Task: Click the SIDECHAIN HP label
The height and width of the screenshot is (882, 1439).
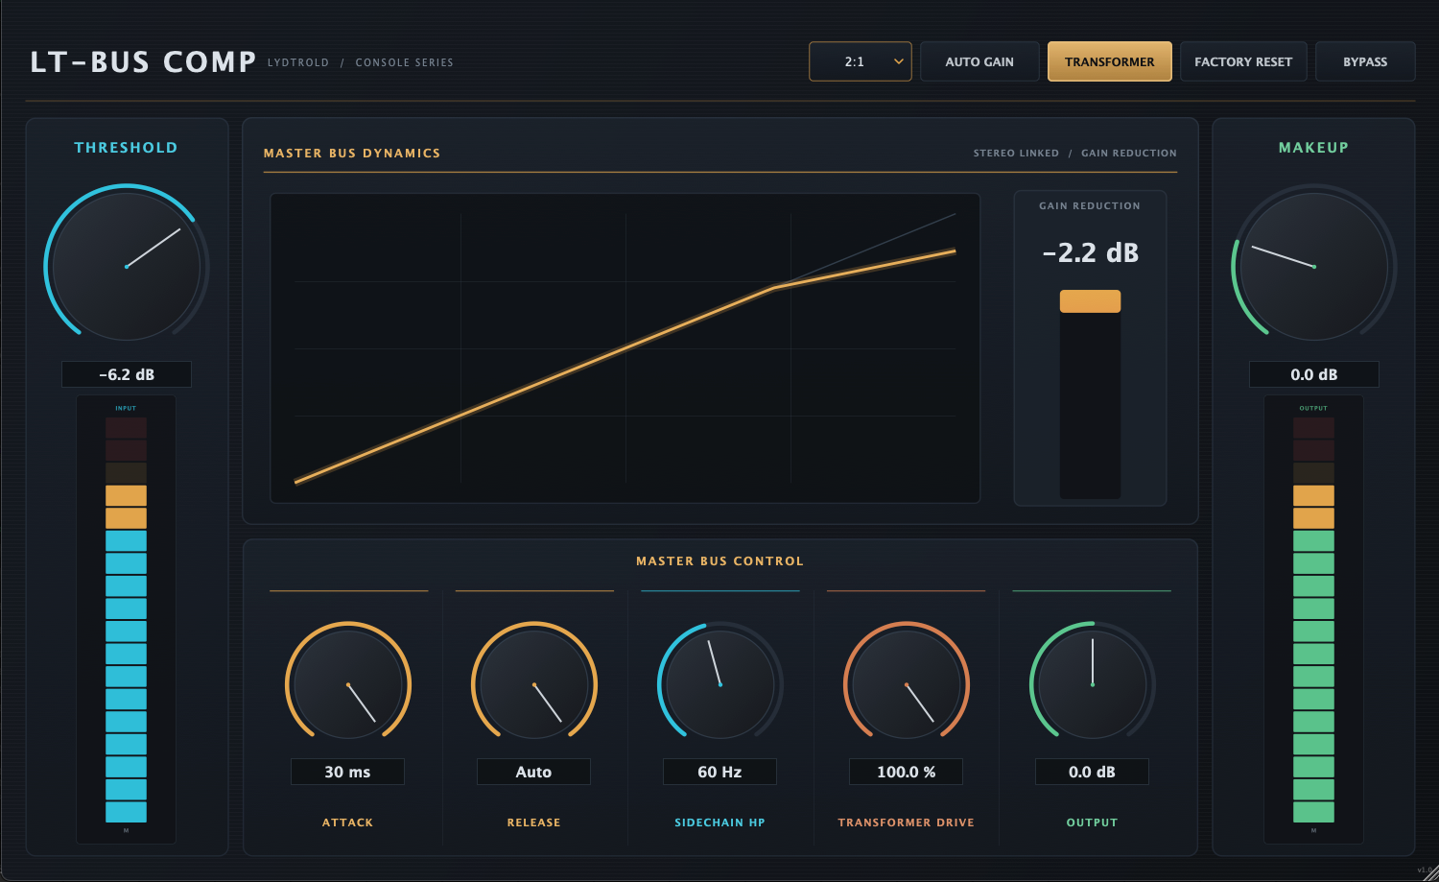Action: [x=719, y=822]
